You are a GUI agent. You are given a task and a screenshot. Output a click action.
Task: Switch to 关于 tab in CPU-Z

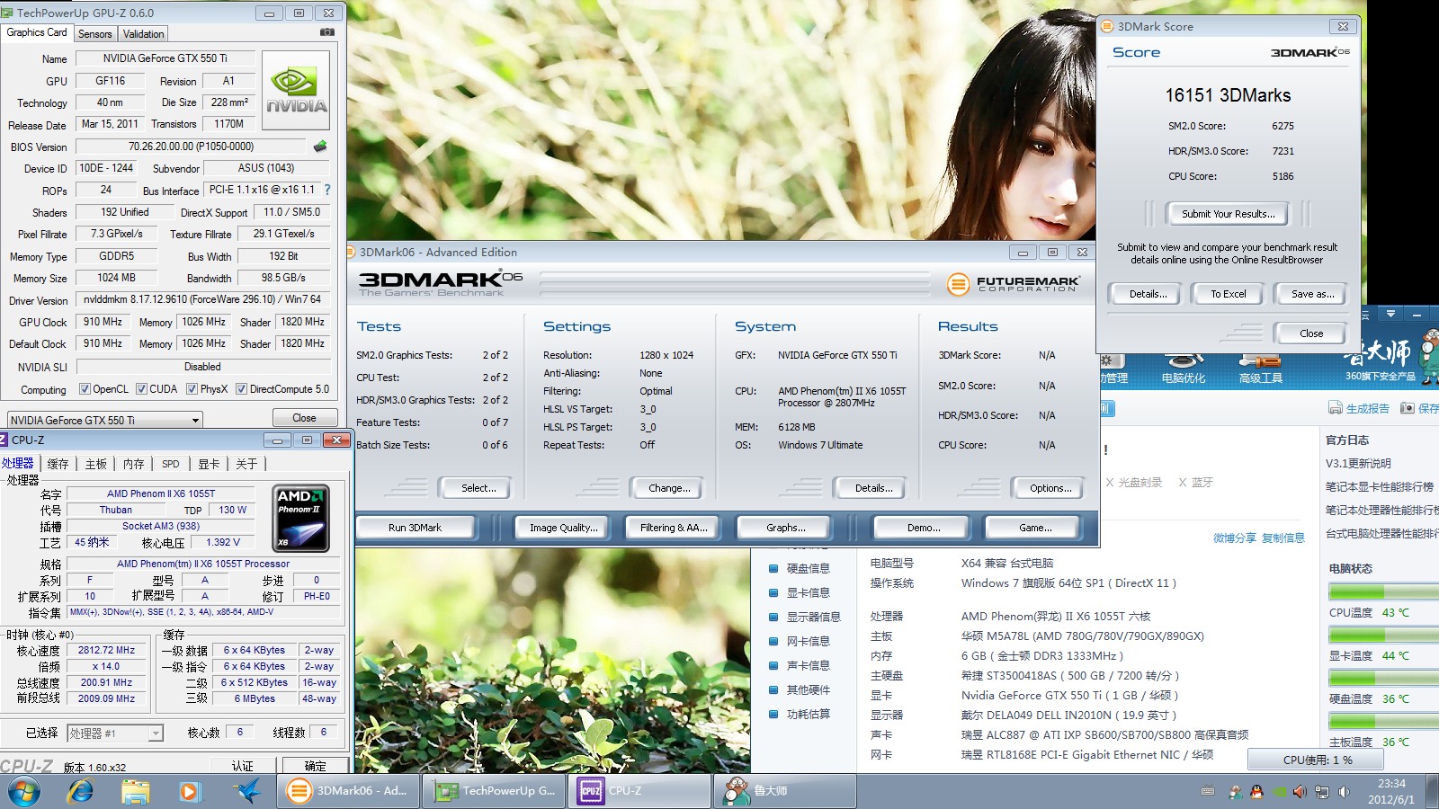click(246, 464)
